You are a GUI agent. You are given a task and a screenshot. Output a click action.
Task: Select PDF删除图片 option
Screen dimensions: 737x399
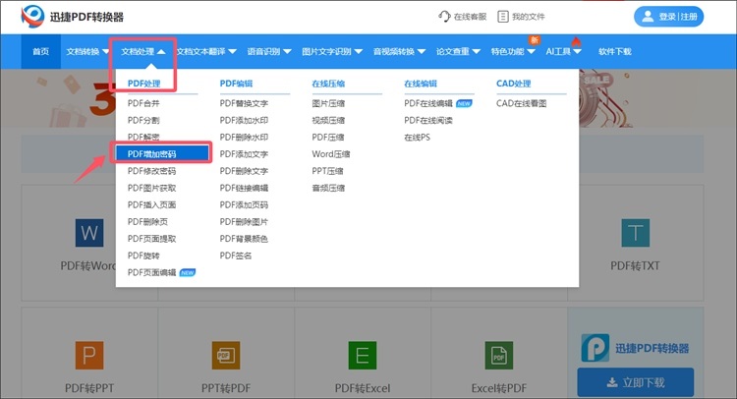tap(244, 222)
